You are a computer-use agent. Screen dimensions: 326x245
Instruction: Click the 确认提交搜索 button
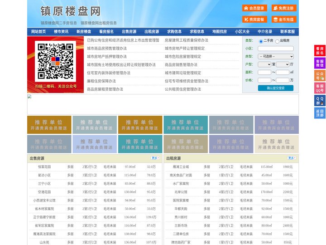(x=276, y=88)
